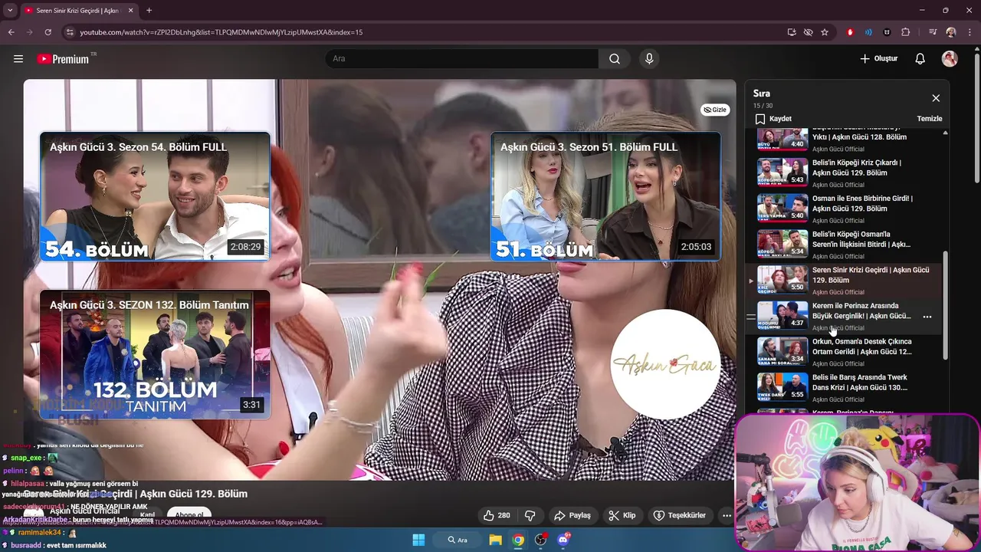View site information icon in address bar

click(x=70, y=32)
